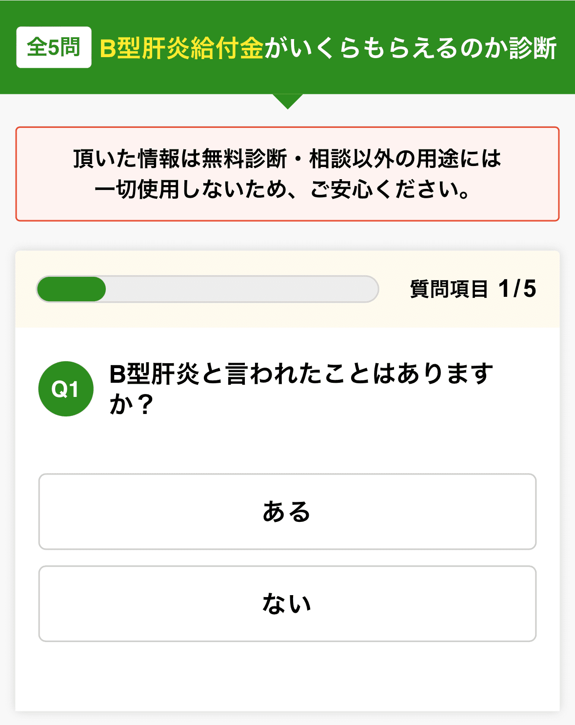Click the 質問項目 label
The image size is (575, 725).
click(449, 289)
